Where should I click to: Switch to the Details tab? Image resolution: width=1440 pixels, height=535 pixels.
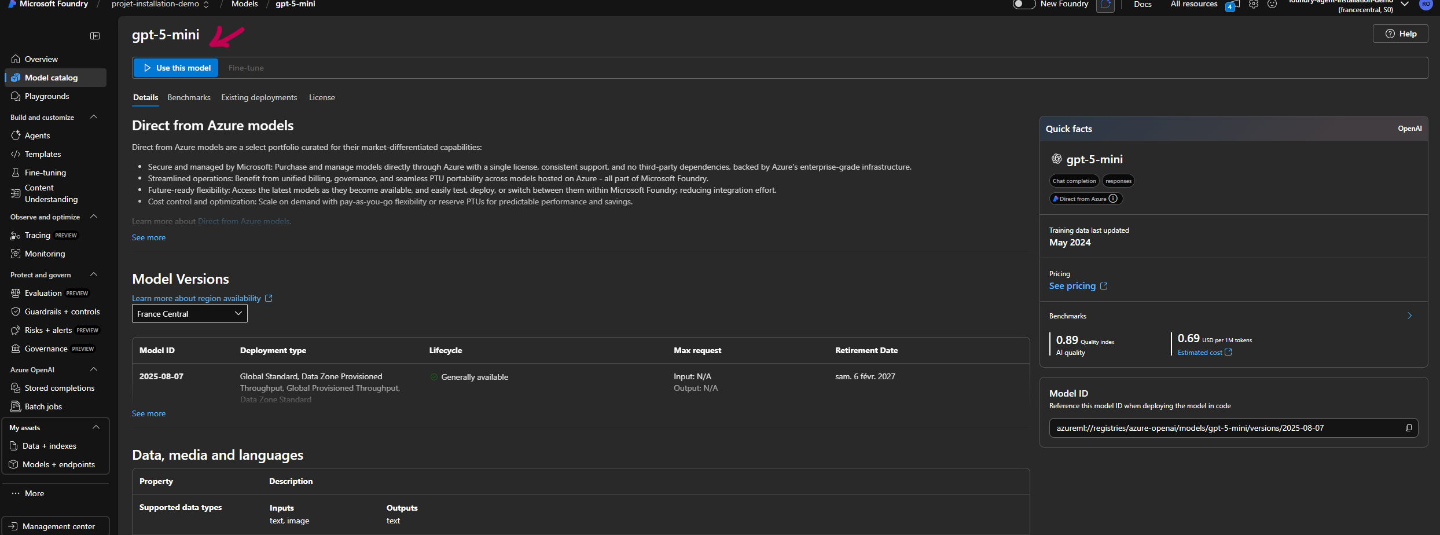pos(145,97)
